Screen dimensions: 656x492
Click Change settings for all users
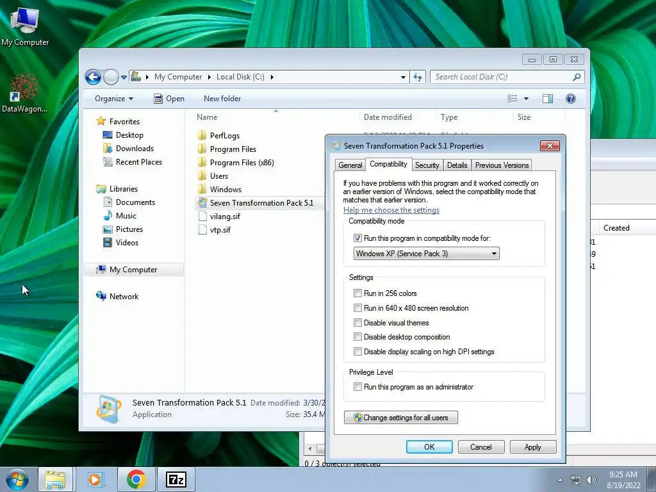tap(401, 418)
